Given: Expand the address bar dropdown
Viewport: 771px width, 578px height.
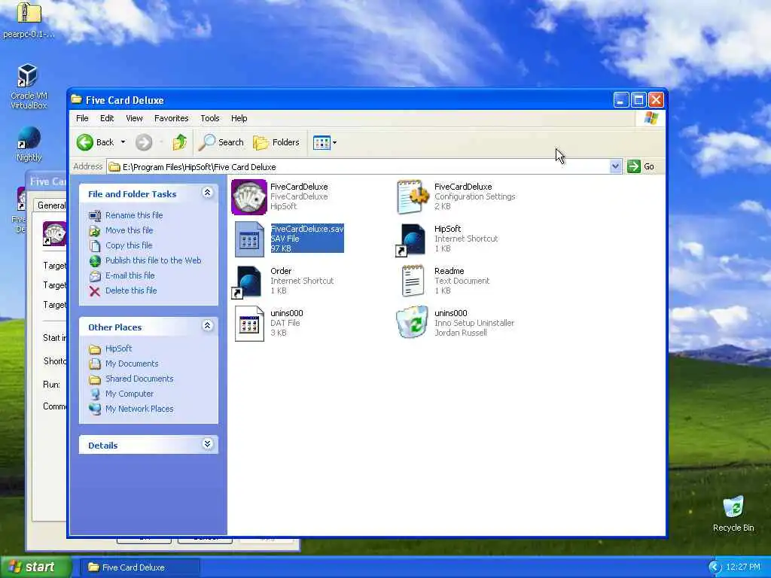Looking at the screenshot, I should pyautogui.click(x=615, y=166).
